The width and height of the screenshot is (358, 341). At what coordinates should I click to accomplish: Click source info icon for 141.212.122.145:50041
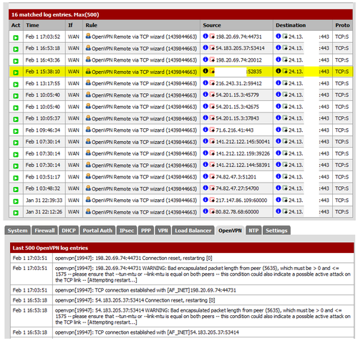coord(205,141)
